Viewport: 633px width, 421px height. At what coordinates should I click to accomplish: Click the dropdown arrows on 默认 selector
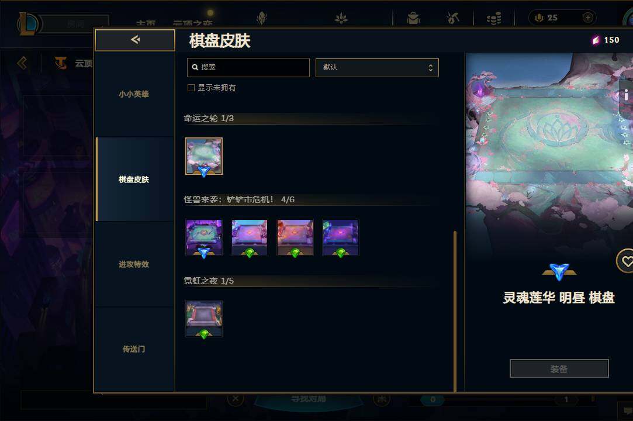coord(431,67)
